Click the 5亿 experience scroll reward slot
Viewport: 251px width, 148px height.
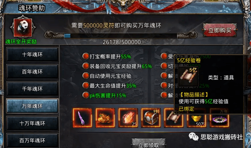pos(174,118)
